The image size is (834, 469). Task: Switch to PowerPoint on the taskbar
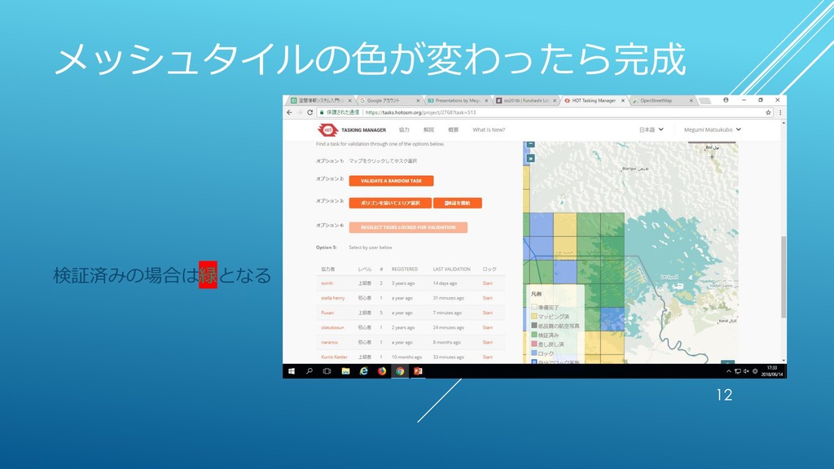click(418, 371)
